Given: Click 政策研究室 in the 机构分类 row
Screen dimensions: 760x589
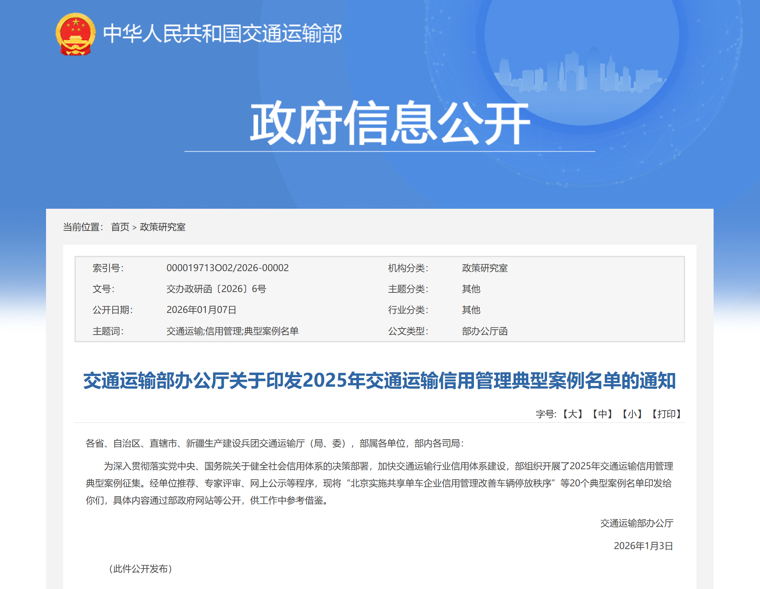Looking at the screenshot, I should [x=485, y=268].
